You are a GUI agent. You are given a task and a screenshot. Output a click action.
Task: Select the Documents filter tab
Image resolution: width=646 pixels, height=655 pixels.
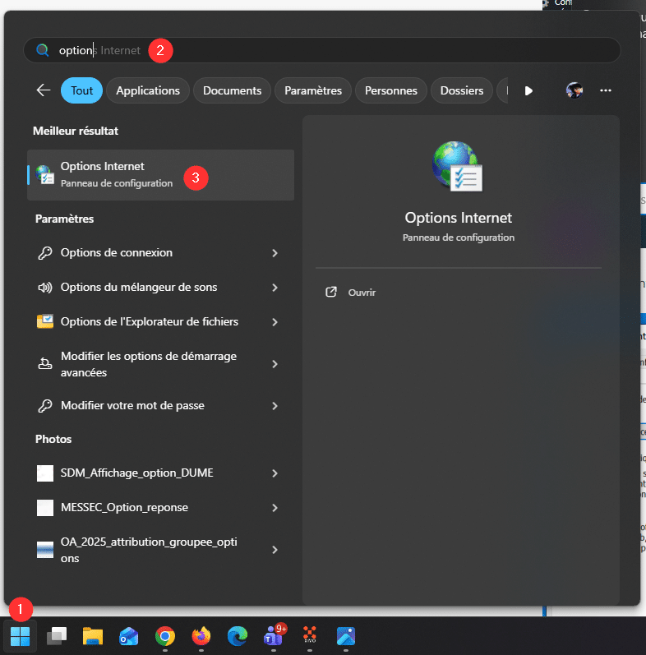[x=232, y=90]
